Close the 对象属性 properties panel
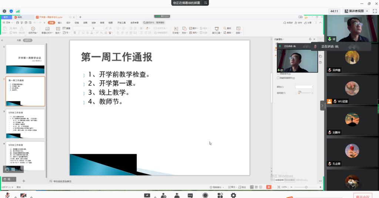The width and height of the screenshot is (379, 198). [314, 39]
